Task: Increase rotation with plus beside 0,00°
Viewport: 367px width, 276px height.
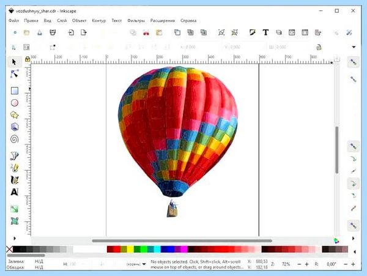Action: [x=353, y=264]
